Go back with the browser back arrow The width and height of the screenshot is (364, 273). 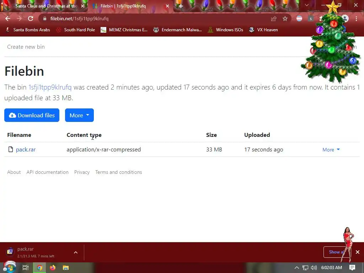pos(8,18)
